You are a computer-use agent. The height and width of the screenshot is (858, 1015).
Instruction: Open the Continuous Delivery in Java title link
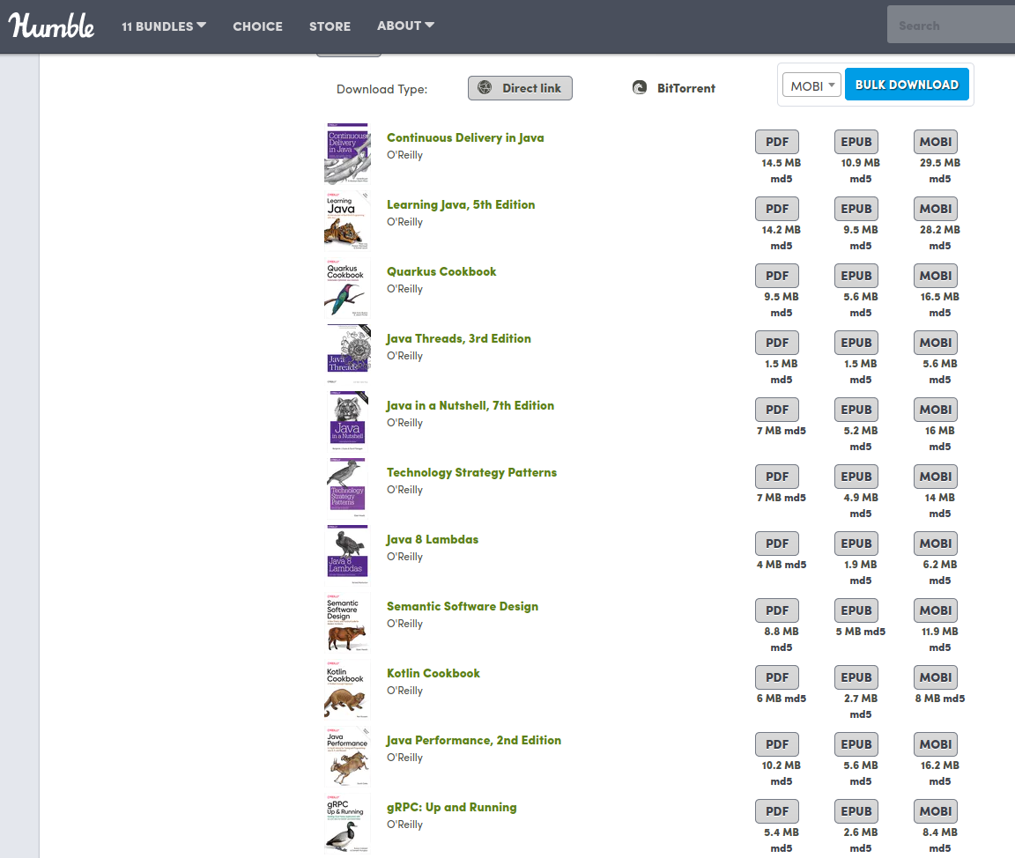pyautogui.click(x=465, y=137)
